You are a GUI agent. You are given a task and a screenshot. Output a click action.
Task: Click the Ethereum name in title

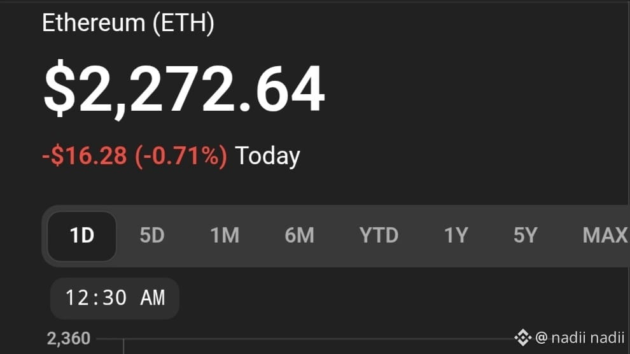pos(94,23)
